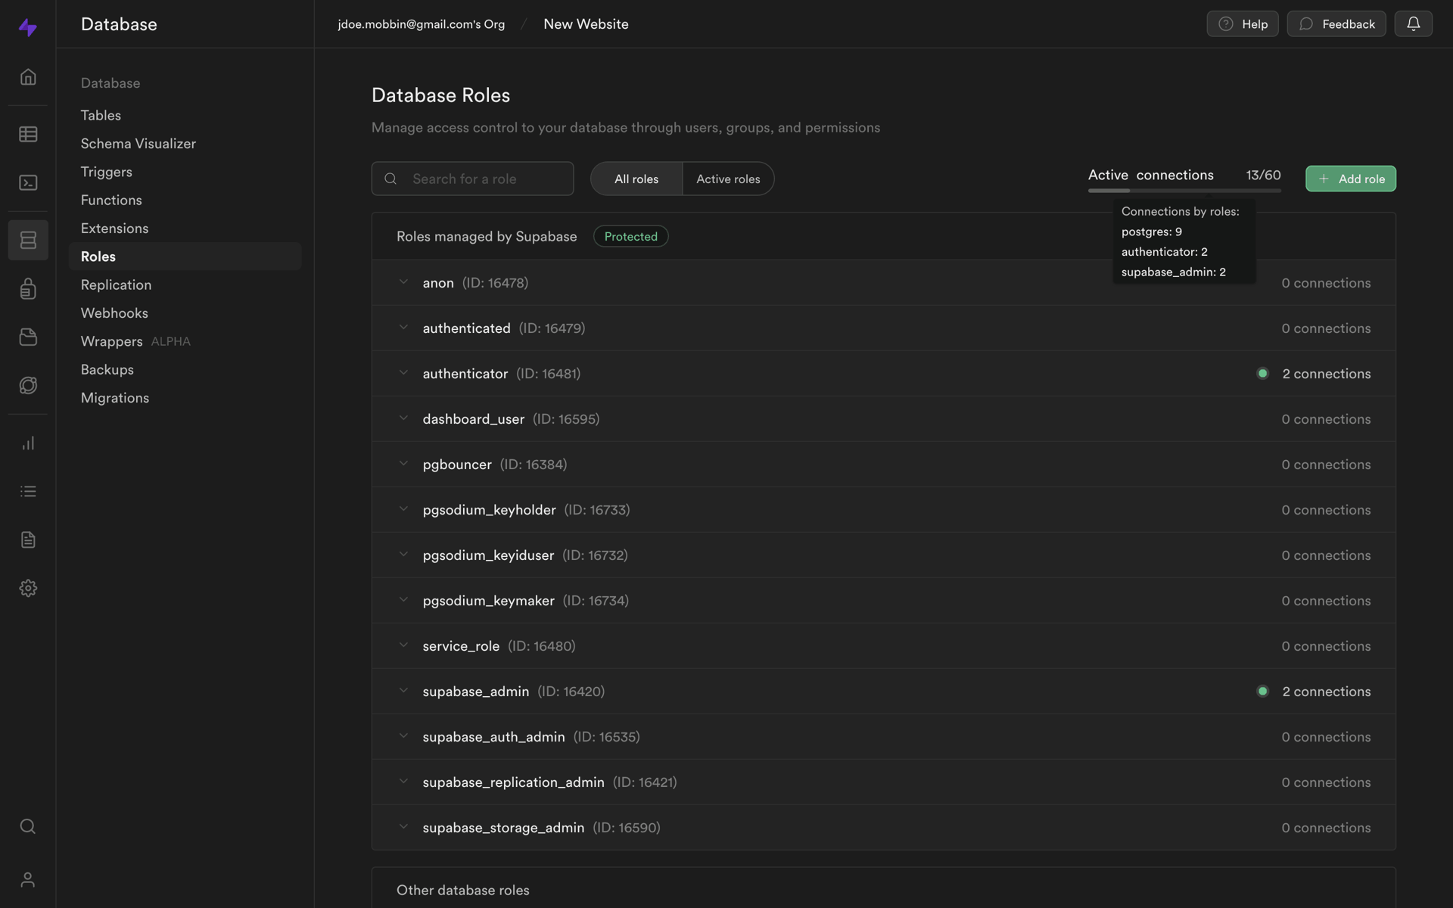Expand the pgbouncer role chevron

[403, 464]
